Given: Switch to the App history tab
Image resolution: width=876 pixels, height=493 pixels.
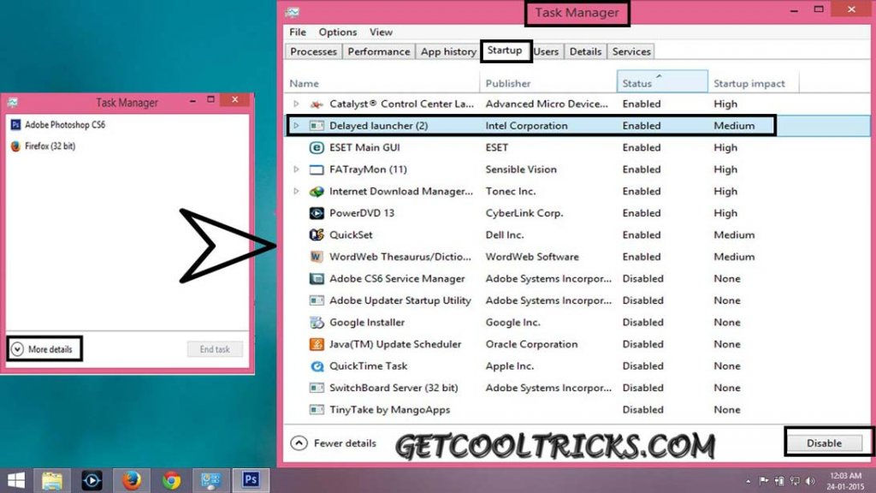Looking at the screenshot, I should (x=448, y=51).
